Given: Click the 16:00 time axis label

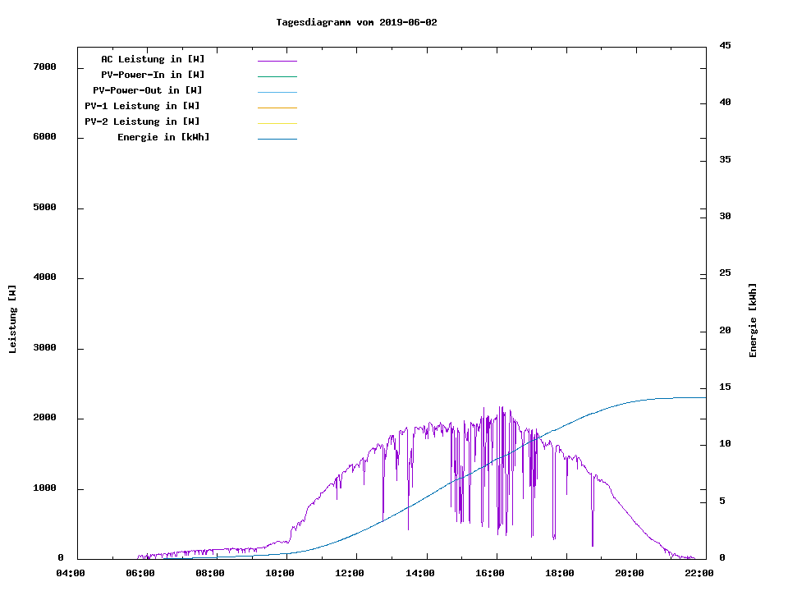Looking at the screenshot, I should coord(490,574).
